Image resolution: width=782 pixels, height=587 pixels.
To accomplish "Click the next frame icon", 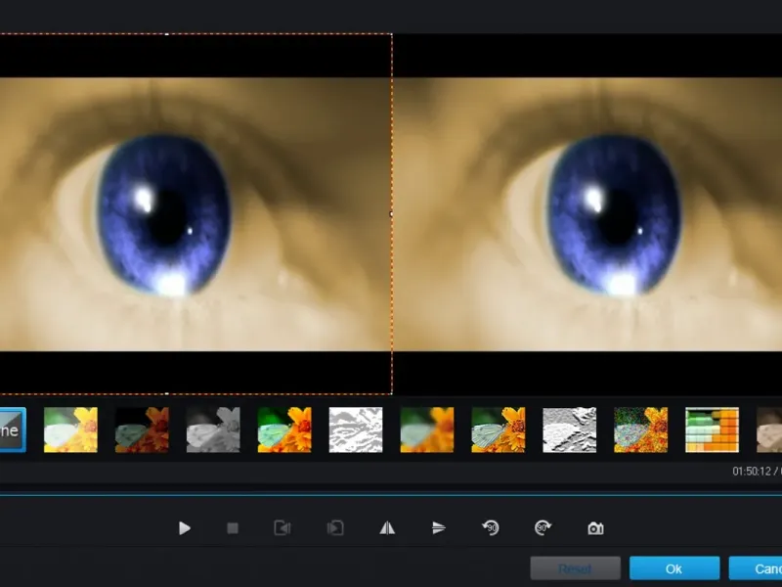I will click(x=335, y=528).
